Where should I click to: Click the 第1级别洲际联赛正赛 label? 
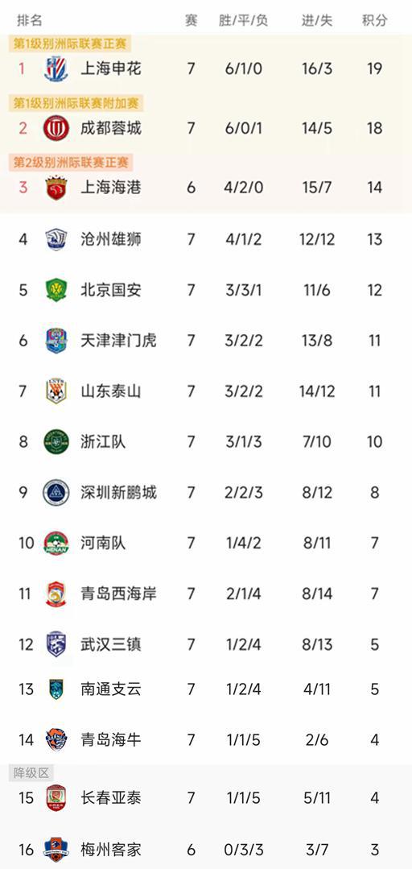point(70,43)
